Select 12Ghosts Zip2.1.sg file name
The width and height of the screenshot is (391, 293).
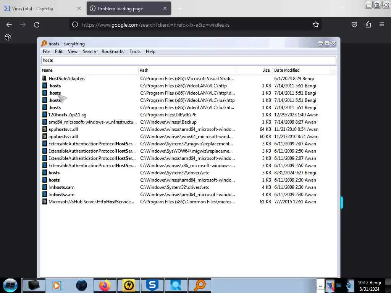(x=67, y=115)
